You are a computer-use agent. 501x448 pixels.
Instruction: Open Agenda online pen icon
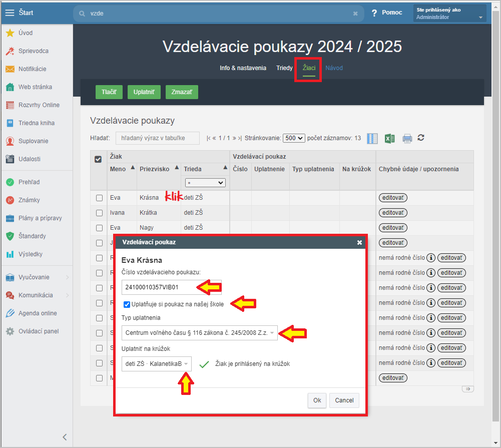pyautogui.click(x=10, y=313)
